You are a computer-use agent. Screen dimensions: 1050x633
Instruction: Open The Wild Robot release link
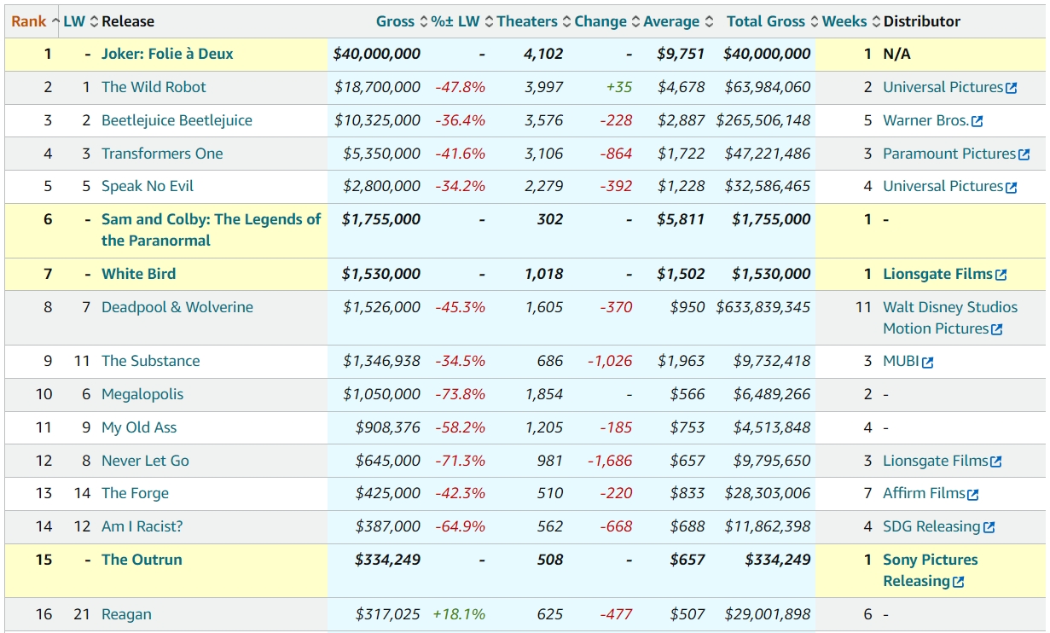click(154, 87)
